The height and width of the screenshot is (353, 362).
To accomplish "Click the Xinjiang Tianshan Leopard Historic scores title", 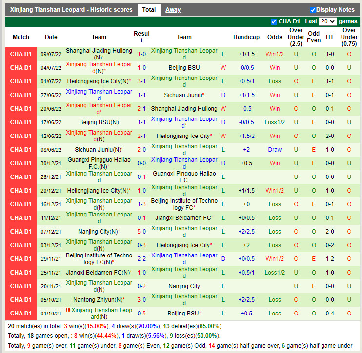I will [x=71, y=10].
